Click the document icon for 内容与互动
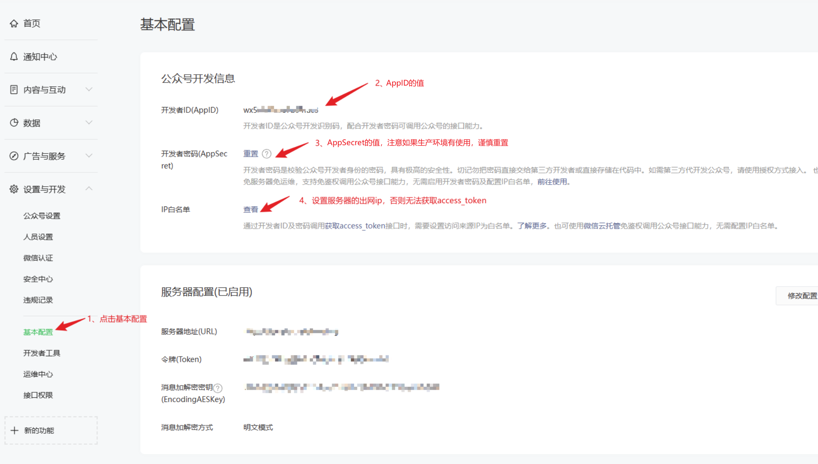818x464 pixels. (x=14, y=90)
